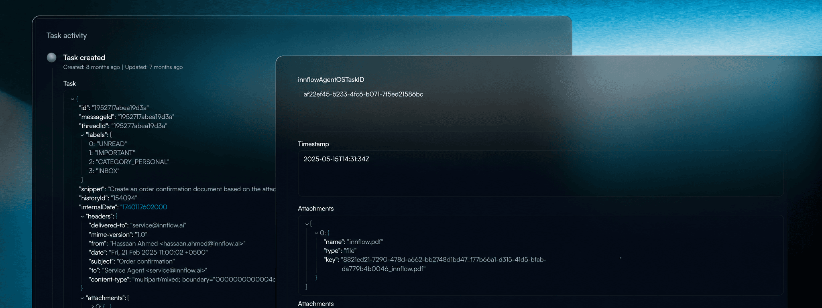Click the Task created status circle icon
Image resolution: width=822 pixels, height=308 pixels.
[x=52, y=58]
